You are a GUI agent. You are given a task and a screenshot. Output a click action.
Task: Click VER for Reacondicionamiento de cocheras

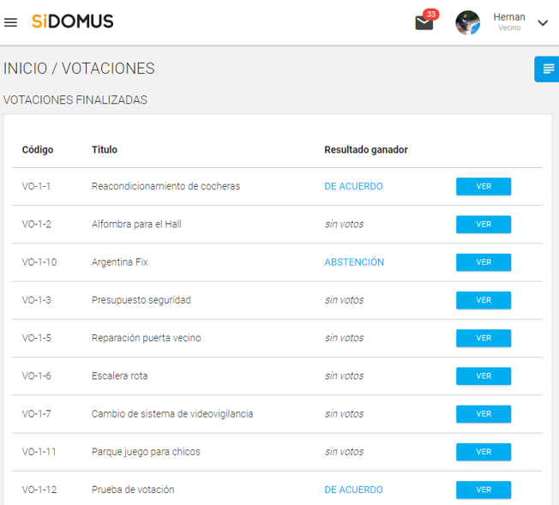483,186
